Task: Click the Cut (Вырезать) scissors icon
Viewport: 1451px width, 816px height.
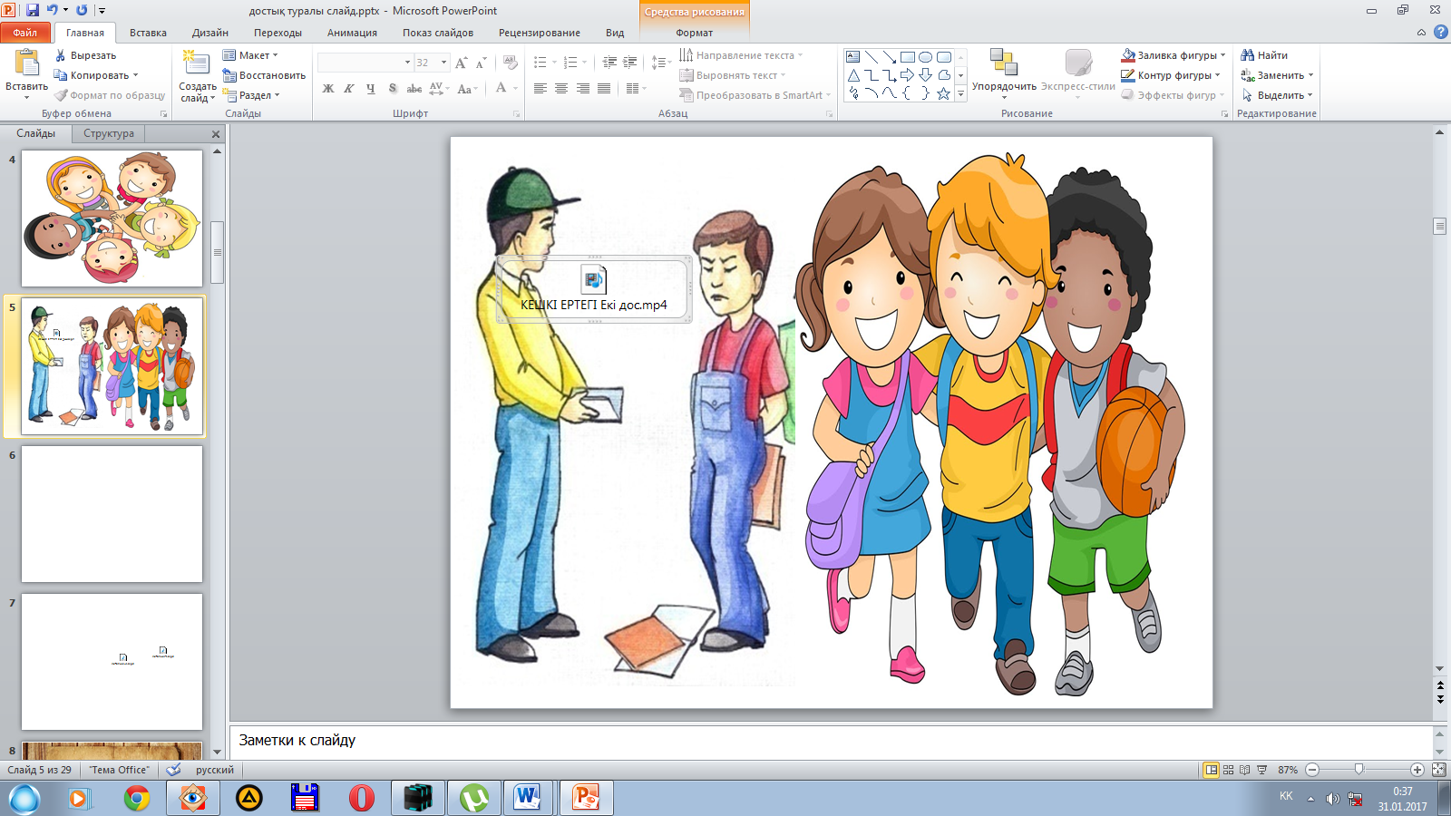Action: pos(60,55)
